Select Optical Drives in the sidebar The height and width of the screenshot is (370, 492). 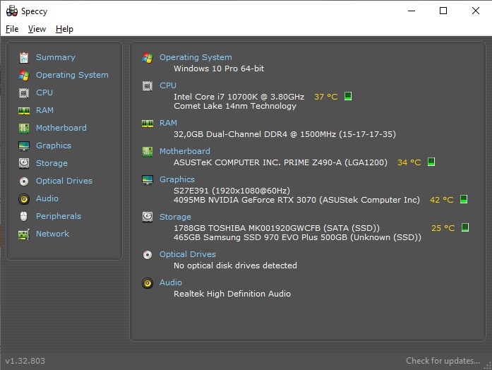(64, 181)
